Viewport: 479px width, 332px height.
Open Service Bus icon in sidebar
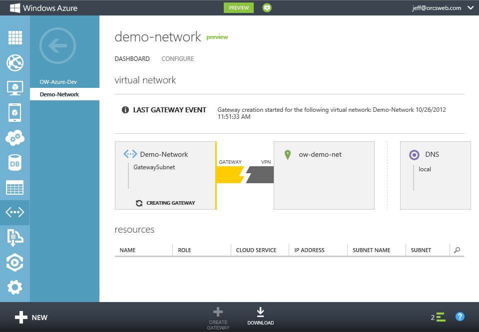point(15,237)
